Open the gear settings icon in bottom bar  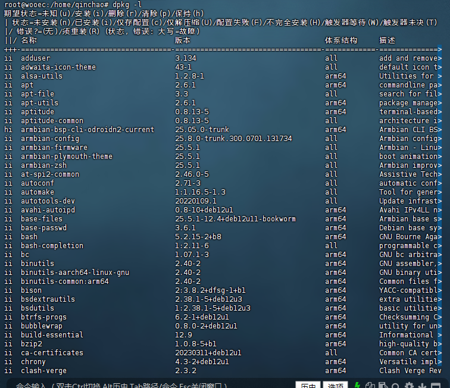409,386
